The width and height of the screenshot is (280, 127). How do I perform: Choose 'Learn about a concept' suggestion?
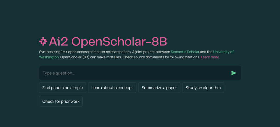click(x=112, y=88)
